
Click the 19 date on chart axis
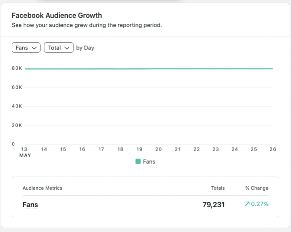point(139,149)
